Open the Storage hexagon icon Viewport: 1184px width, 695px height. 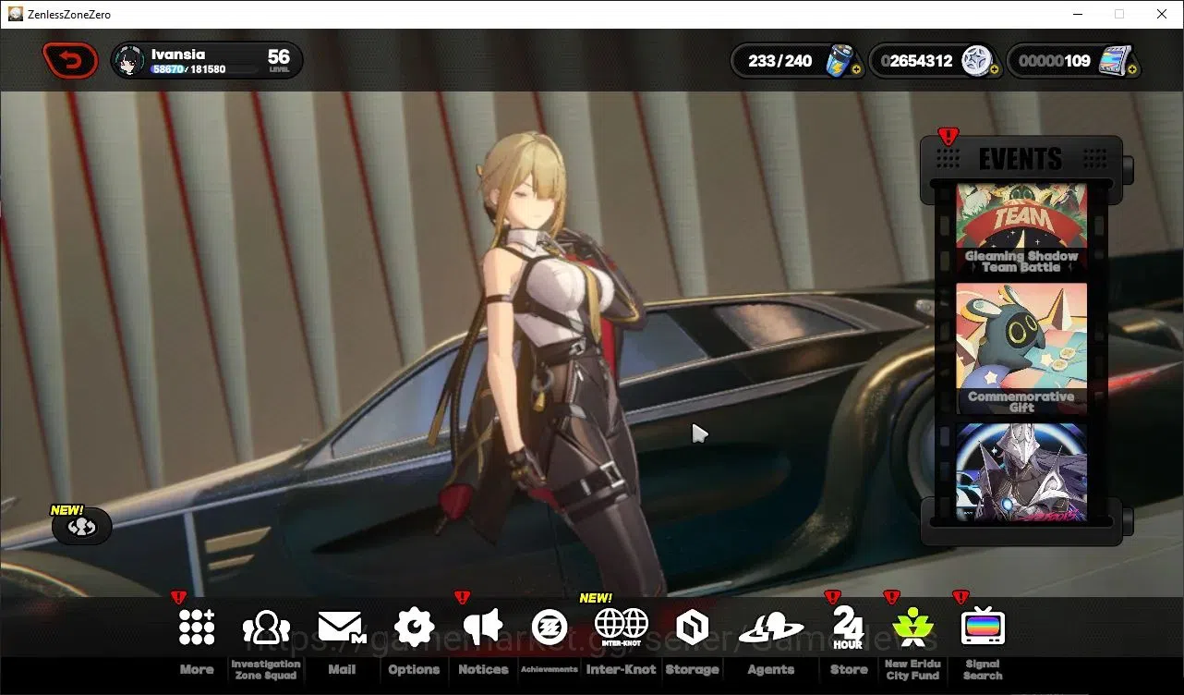[692, 628]
